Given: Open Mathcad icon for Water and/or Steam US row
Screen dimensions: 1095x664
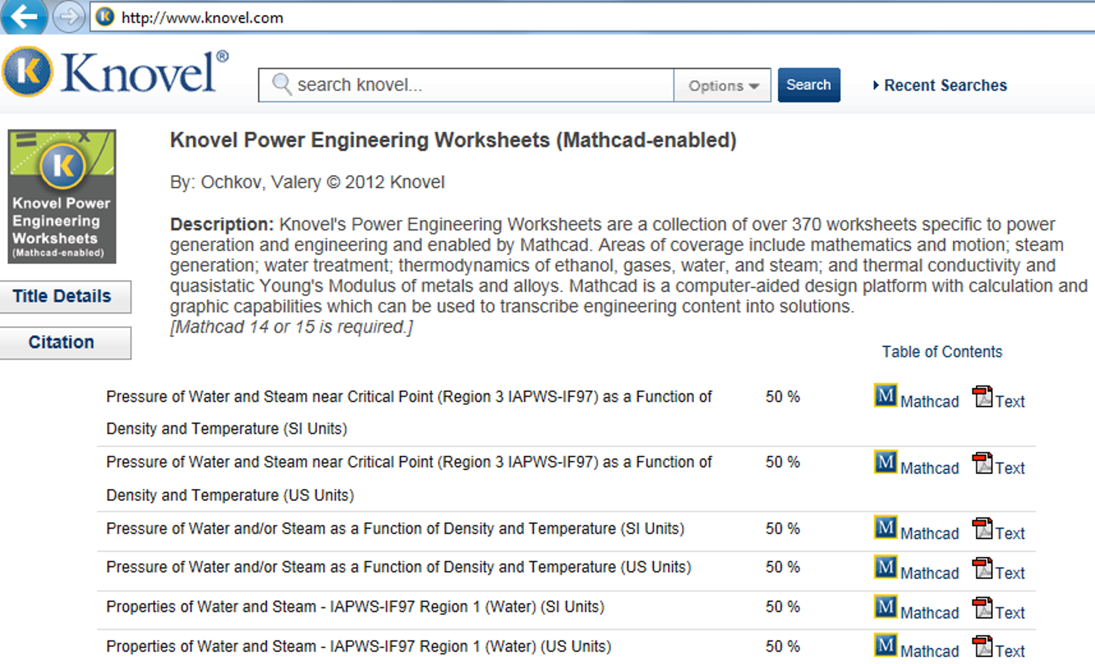Looking at the screenshot, I should point(885,567).
